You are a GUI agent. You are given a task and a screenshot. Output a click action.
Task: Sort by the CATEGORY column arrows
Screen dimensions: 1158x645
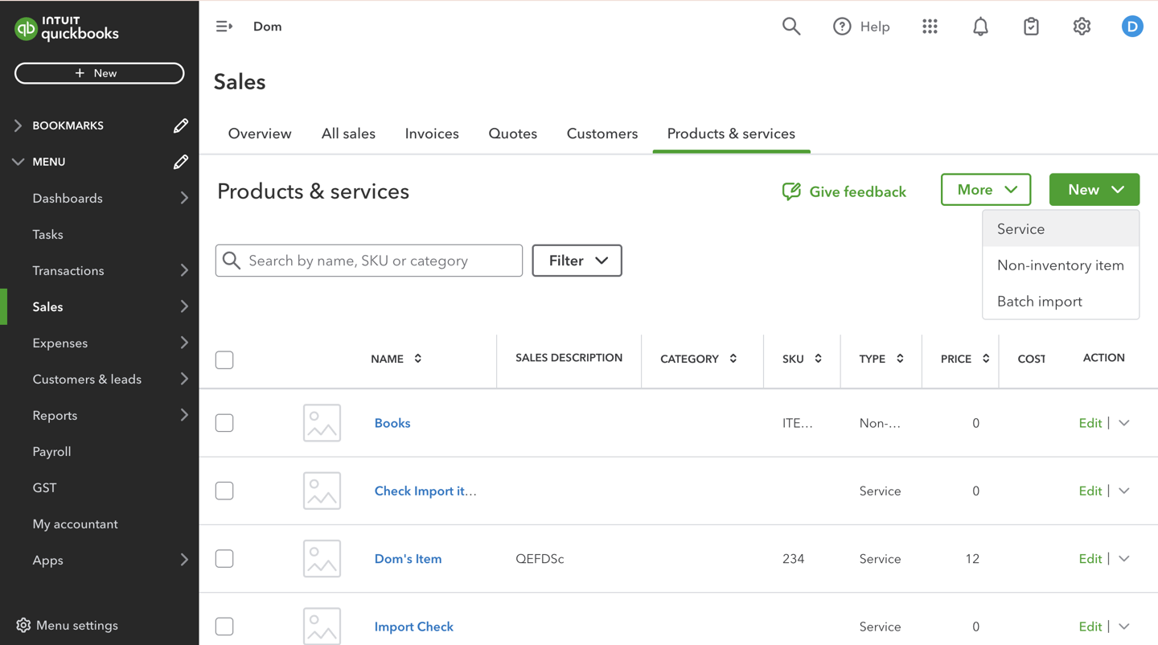(x=733, y=359)
